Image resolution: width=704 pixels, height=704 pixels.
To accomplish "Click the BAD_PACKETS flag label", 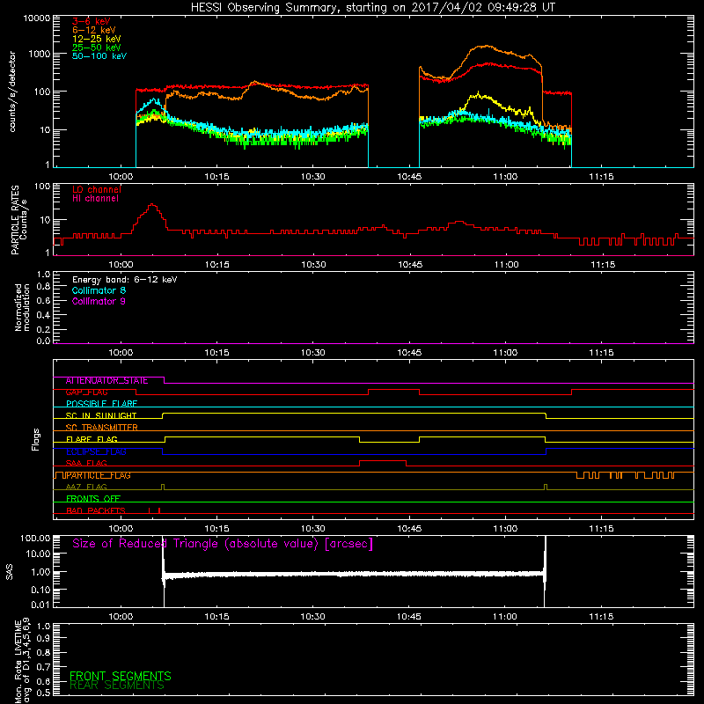I will (x=96, y=510).
